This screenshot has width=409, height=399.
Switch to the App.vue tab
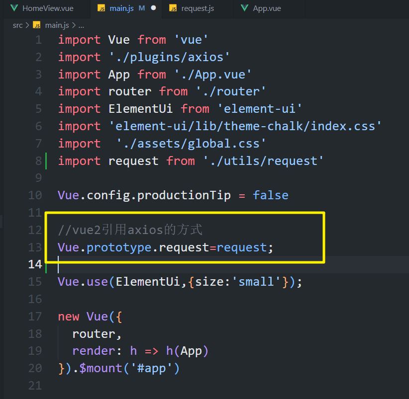click(x=267, y=8)
